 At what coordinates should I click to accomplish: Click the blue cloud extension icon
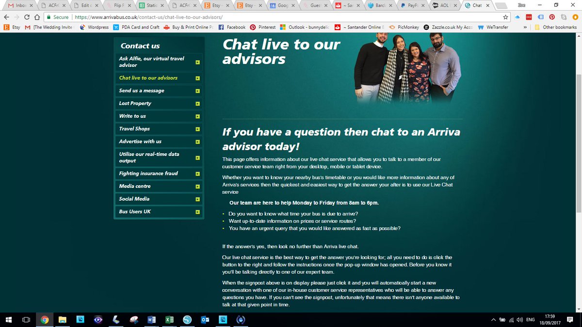pyautogui.click(x=518, y=17)
